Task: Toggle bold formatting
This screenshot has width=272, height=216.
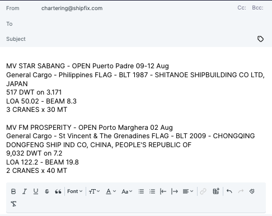Action: (13, 191)
